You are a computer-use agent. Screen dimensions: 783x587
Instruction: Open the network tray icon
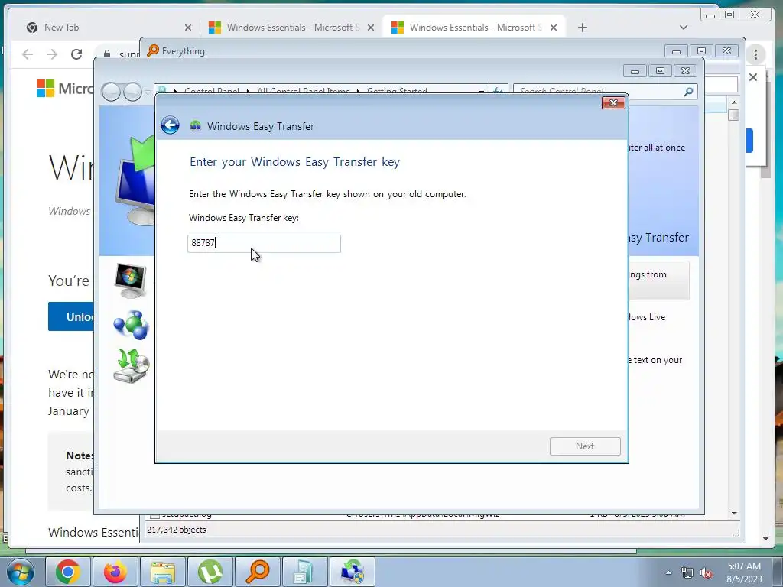pyautogui.click(x=687, y=573)
